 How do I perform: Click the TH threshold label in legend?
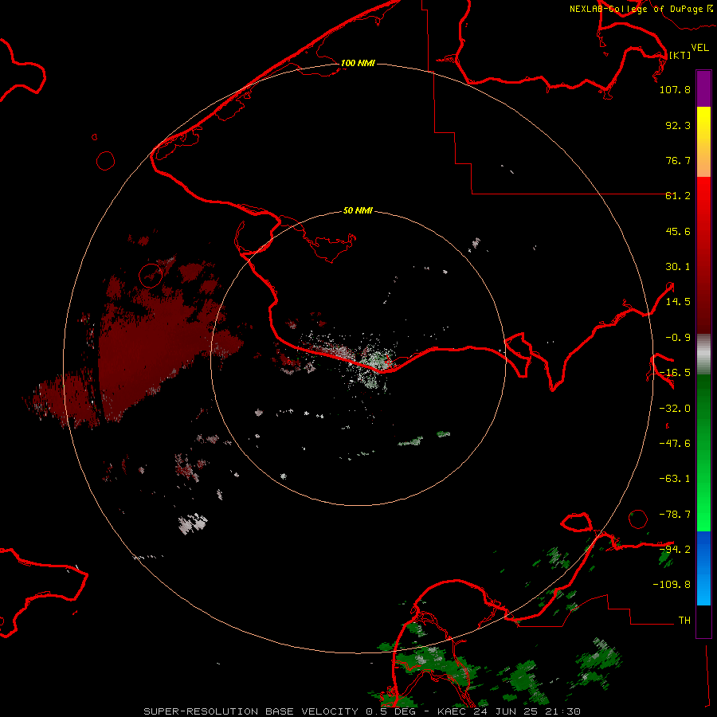tap(684, 620)
